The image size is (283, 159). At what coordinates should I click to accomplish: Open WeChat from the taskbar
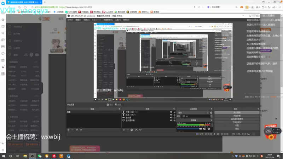click(x=40, y=156)
